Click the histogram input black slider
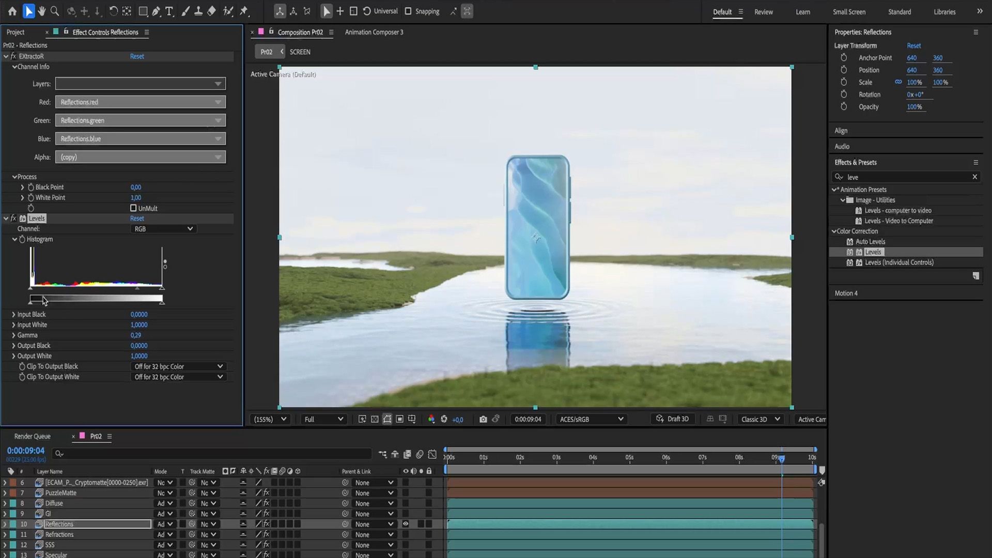The width and height of the screenshot is (992, 558). (x=31, y=288)
